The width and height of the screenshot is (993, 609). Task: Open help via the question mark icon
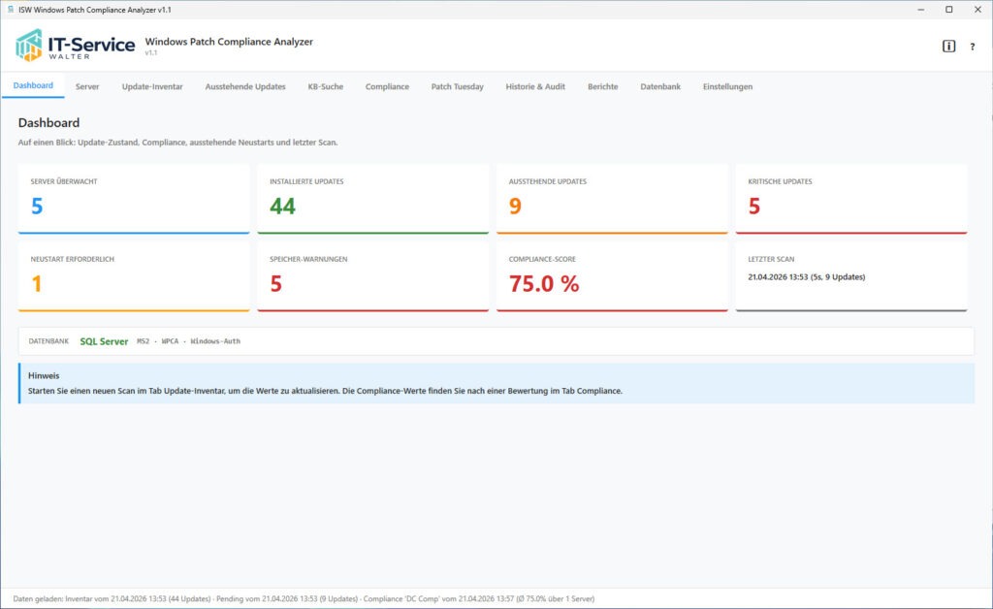click(972, 45)
